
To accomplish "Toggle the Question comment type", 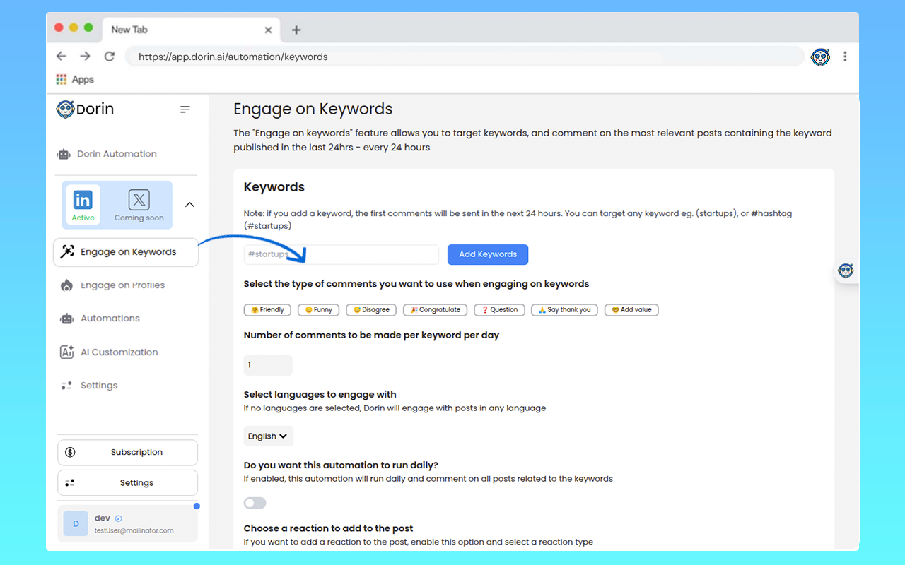I will tap(500, 309).
